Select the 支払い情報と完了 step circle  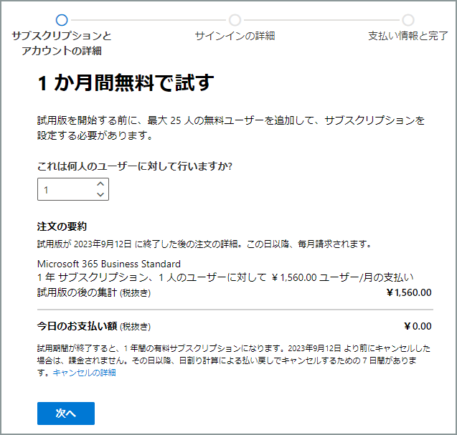408,20
